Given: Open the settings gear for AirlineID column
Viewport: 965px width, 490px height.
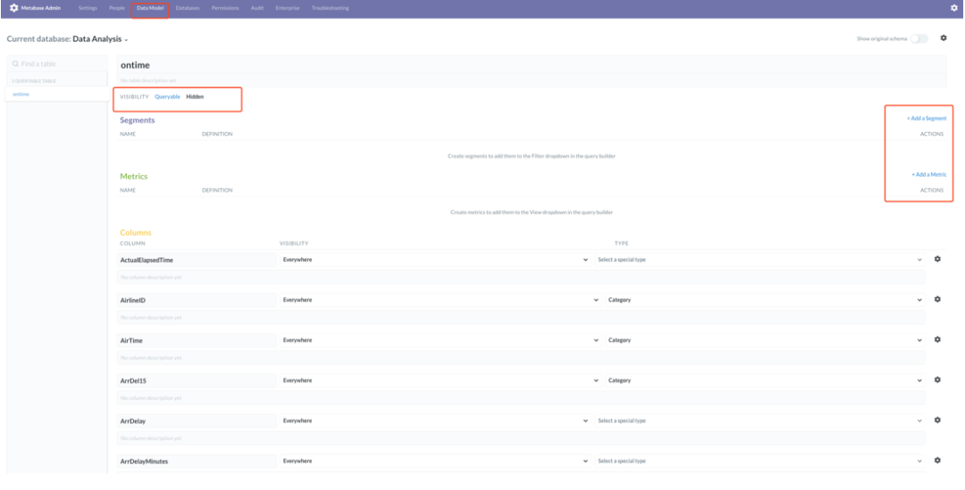Looking at the screenshot, I should pyautogui.click(x=937, y=299).
